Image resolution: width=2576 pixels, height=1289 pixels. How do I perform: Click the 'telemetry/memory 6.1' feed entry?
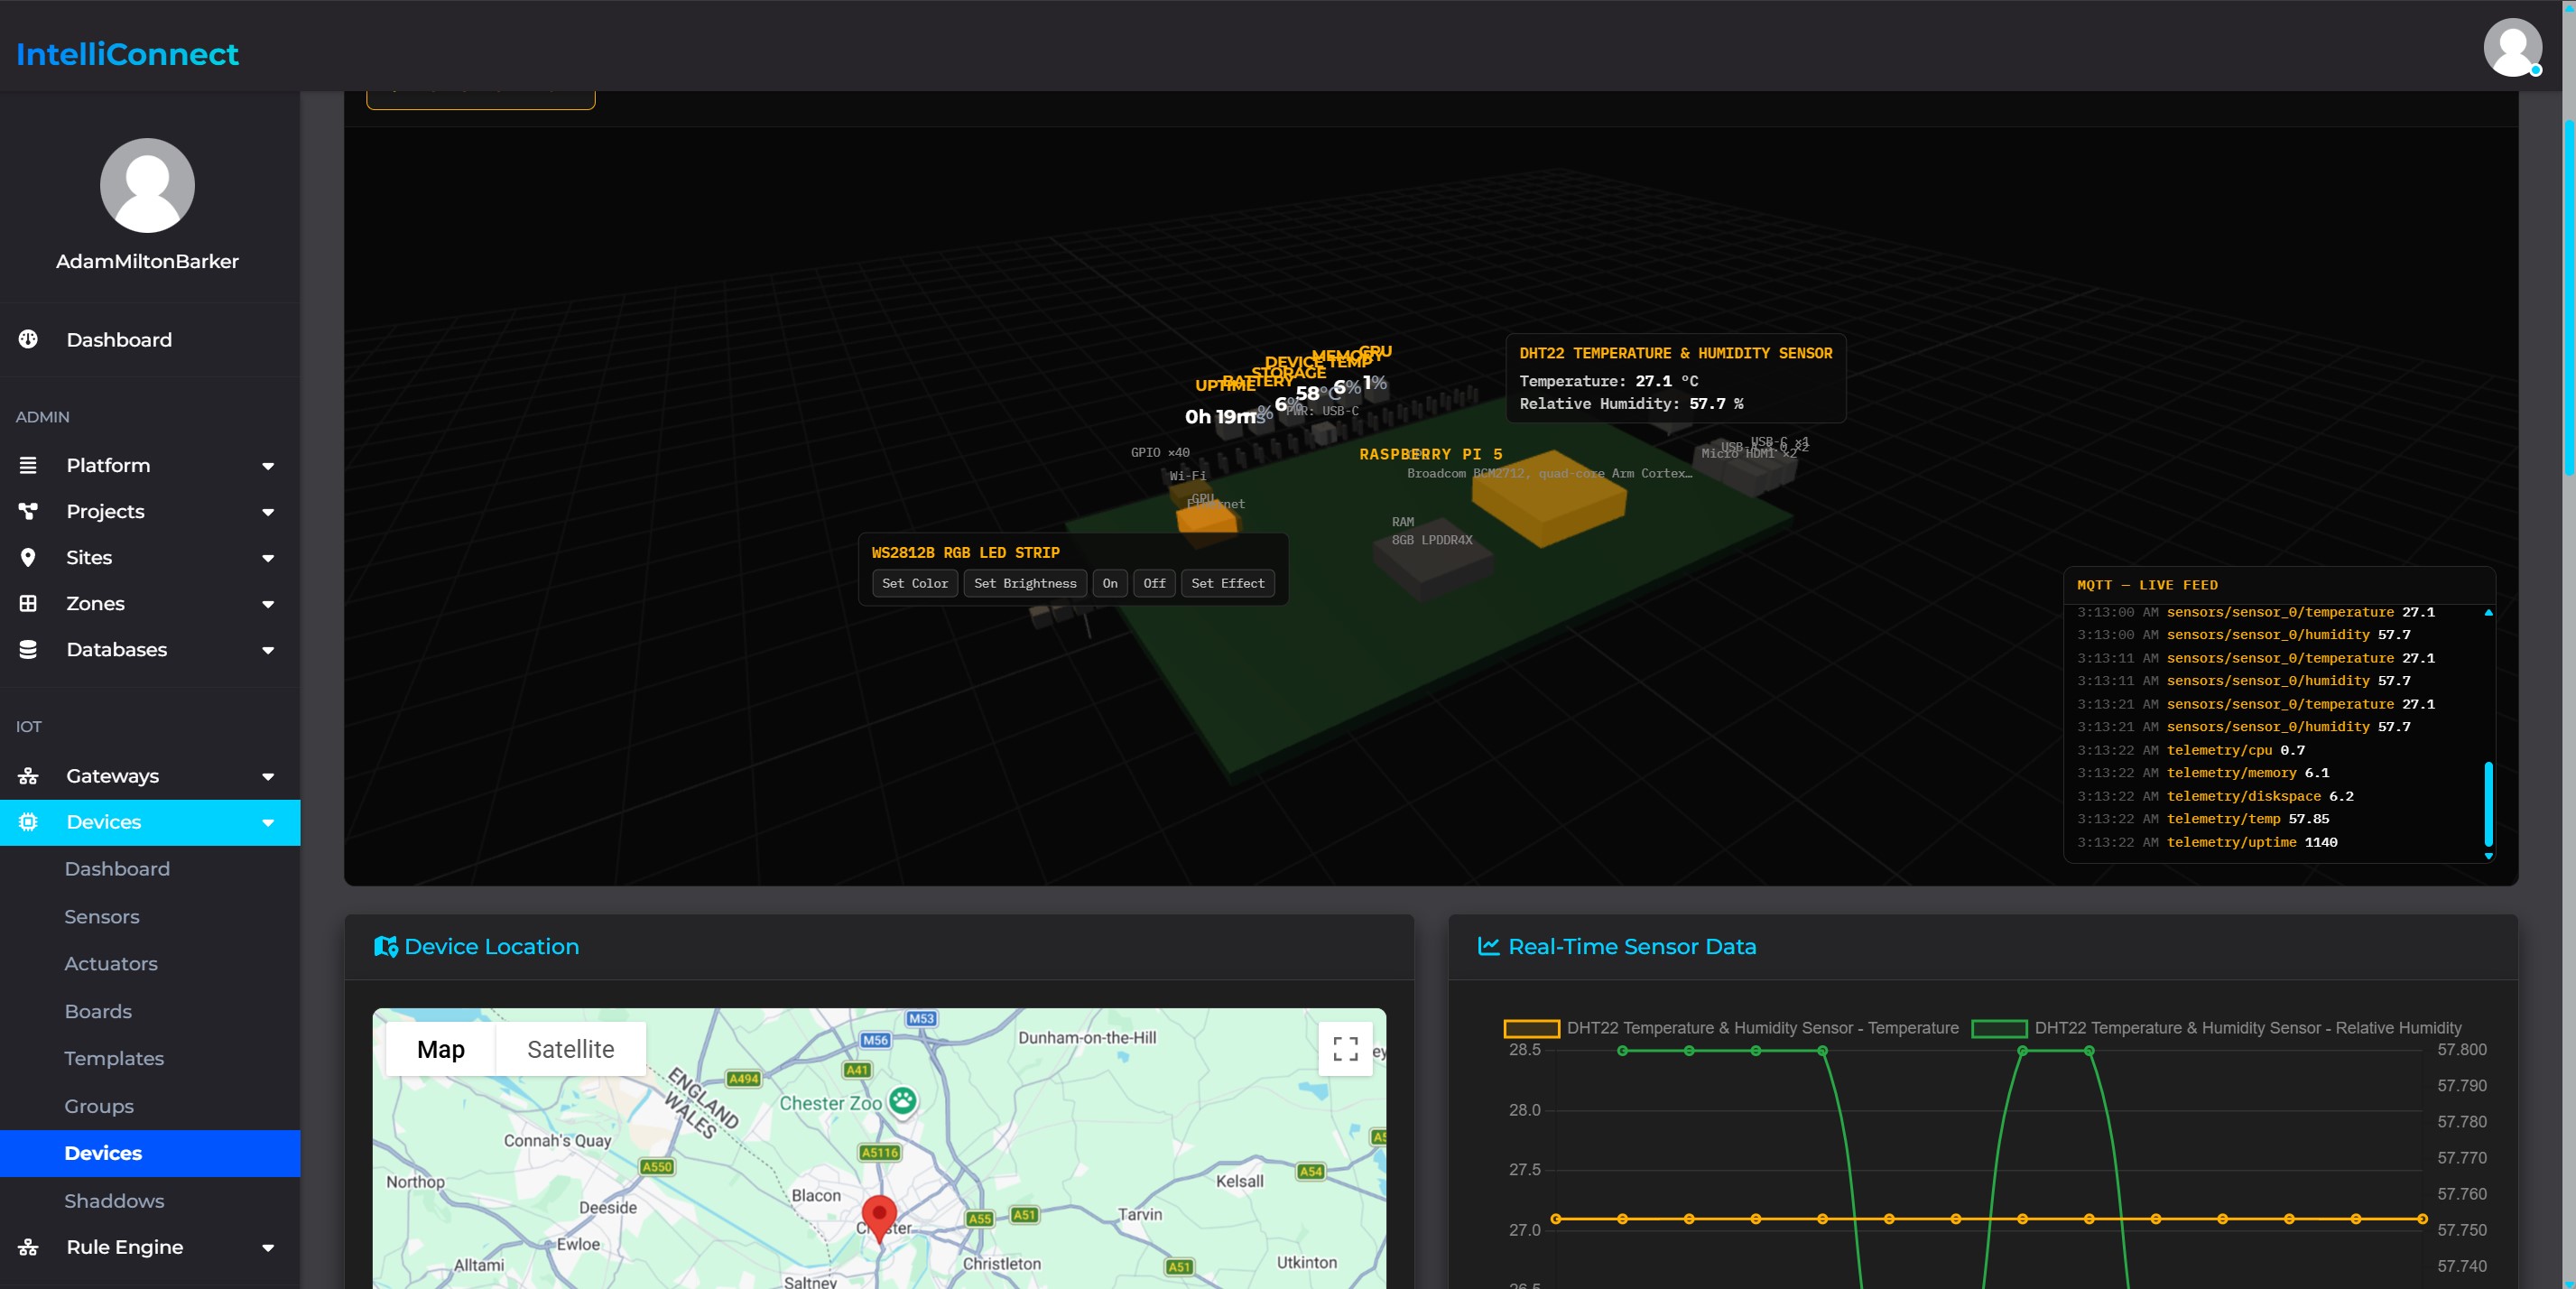click(x=2203, y=773)
